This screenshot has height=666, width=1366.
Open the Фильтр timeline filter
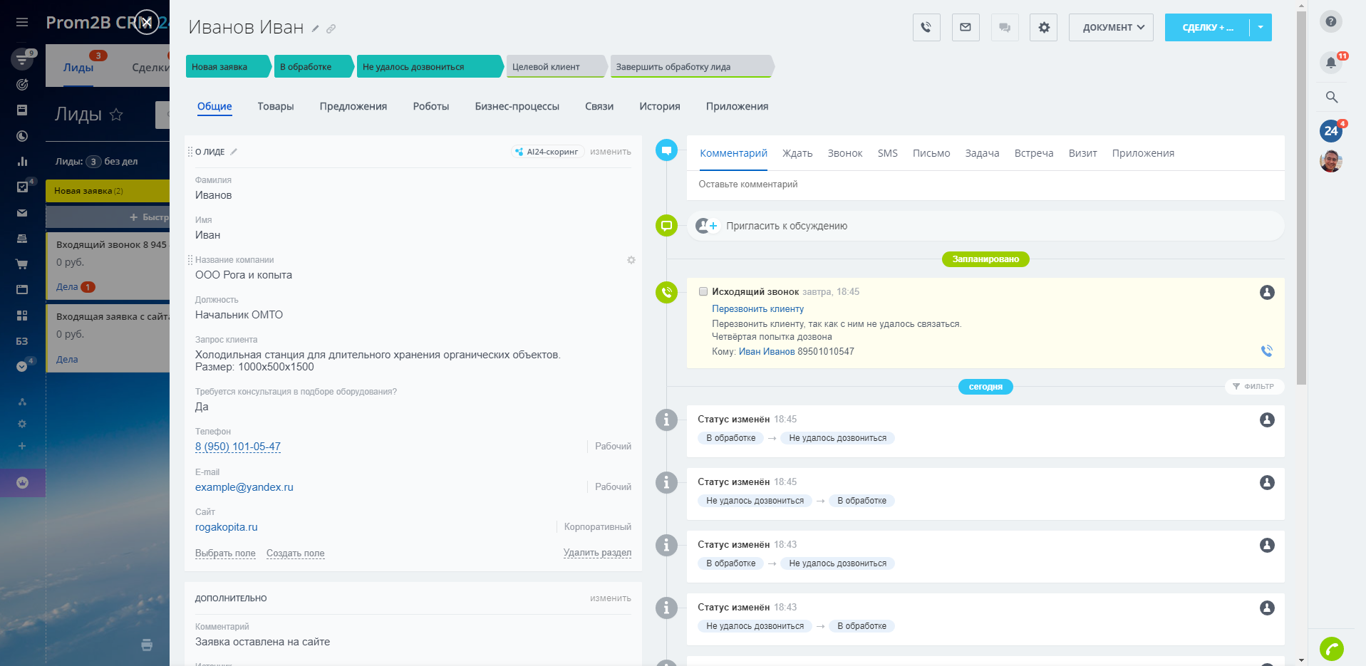(x=1253, y=387)
